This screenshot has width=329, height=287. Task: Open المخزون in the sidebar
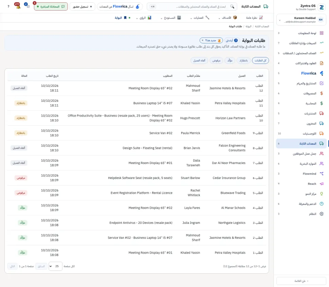pyautogui.click(x=301, y=123)
